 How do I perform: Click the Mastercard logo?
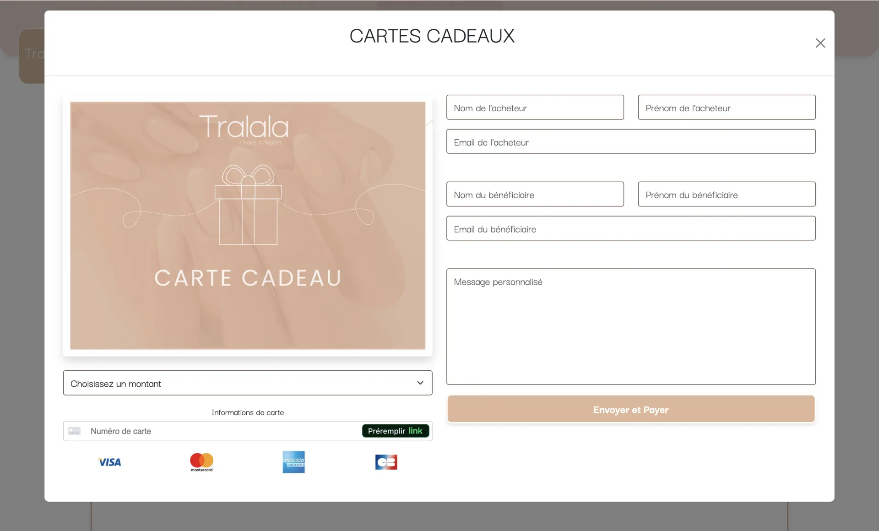[202, 462]
